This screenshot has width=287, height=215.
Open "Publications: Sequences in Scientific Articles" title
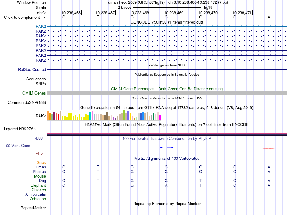(x=167, y=75)
